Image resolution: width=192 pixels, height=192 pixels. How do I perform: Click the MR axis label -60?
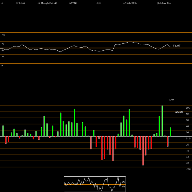(187, 157)
